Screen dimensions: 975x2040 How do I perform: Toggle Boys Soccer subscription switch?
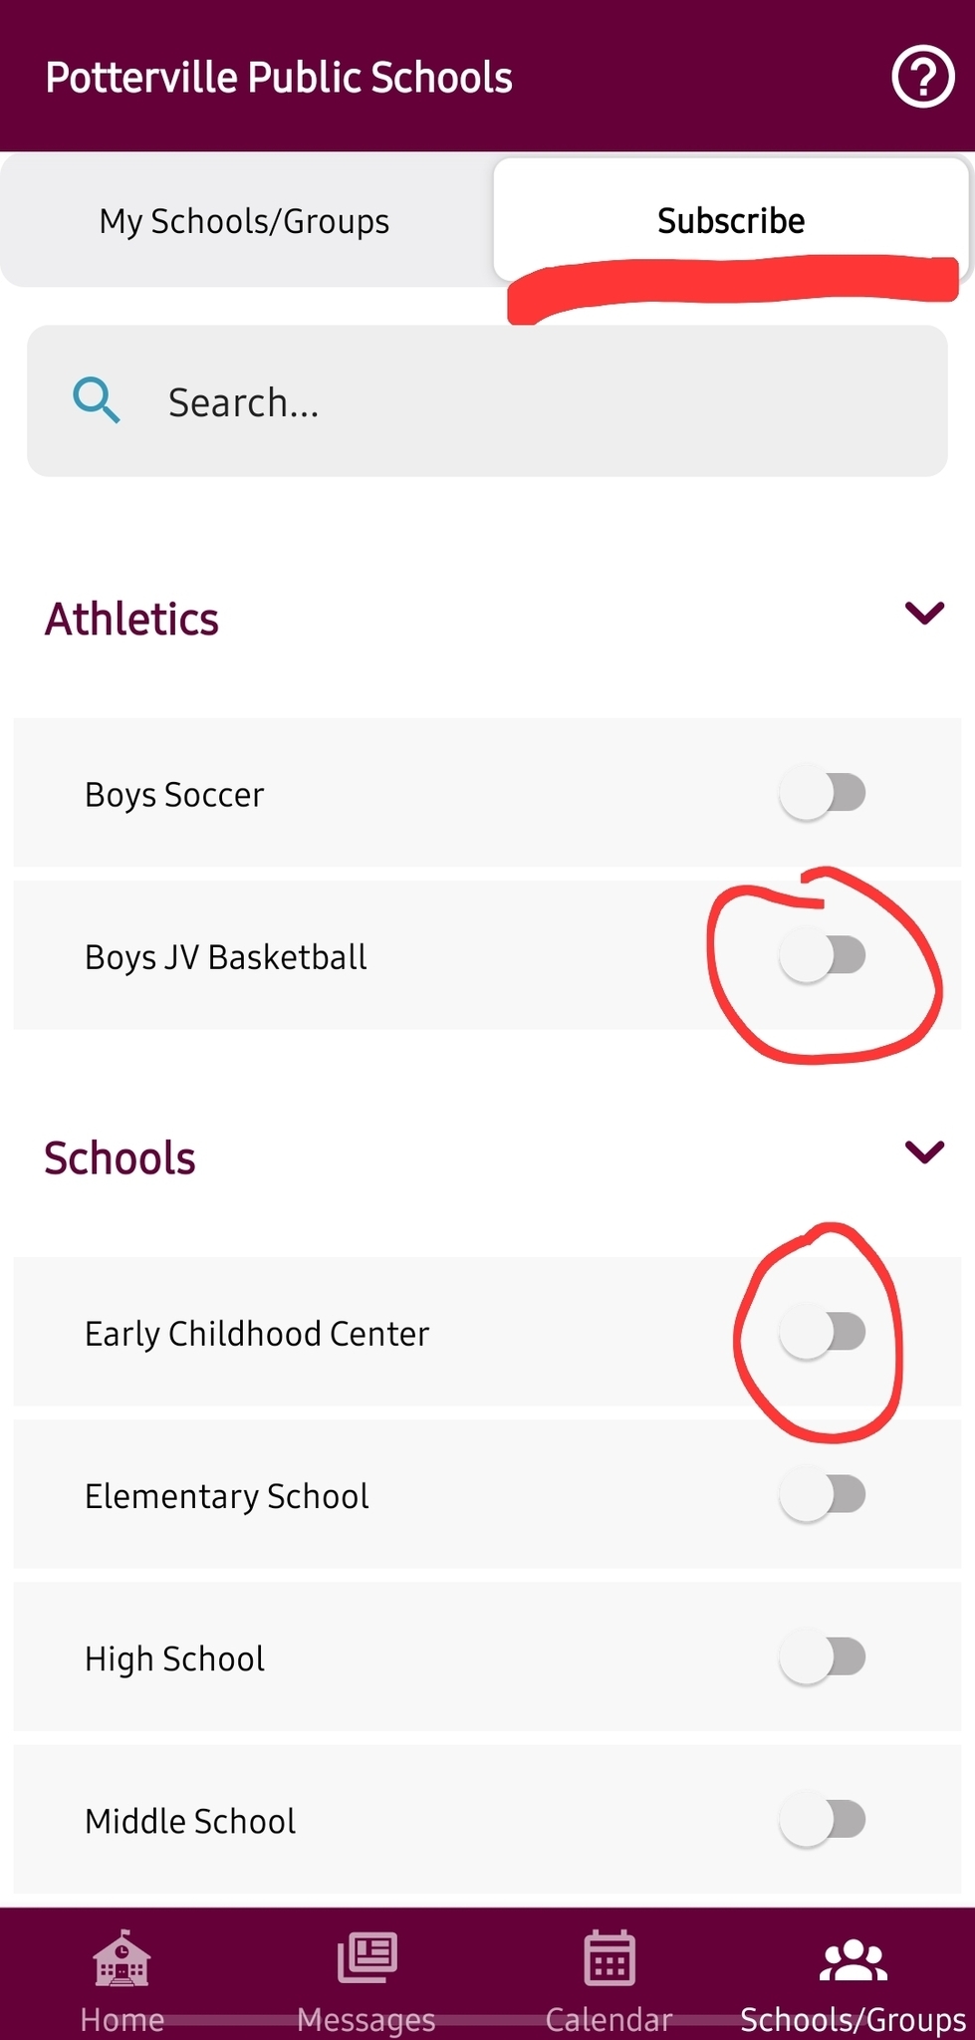(823, 794)
